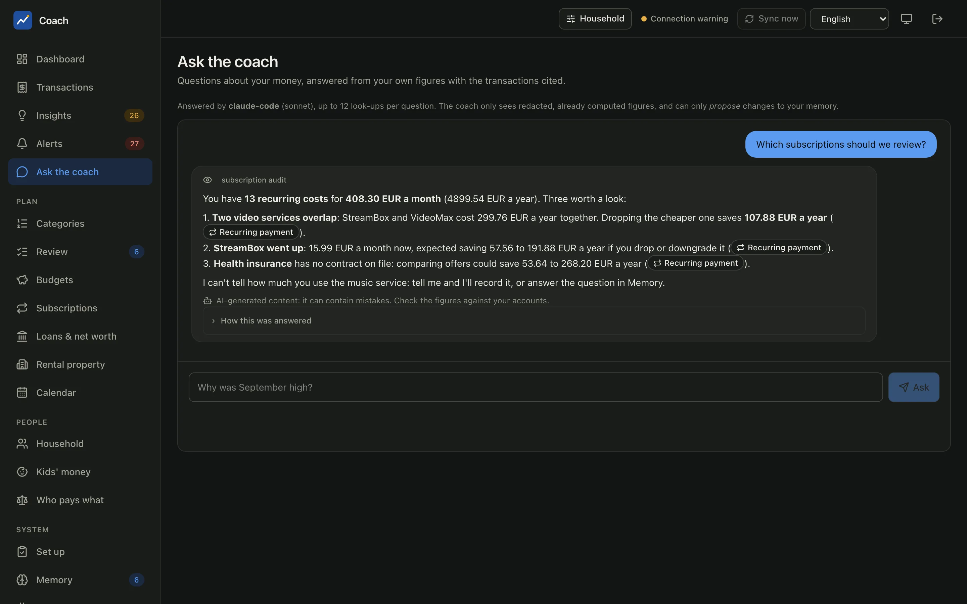Open Budgets page

click(80, 280)
